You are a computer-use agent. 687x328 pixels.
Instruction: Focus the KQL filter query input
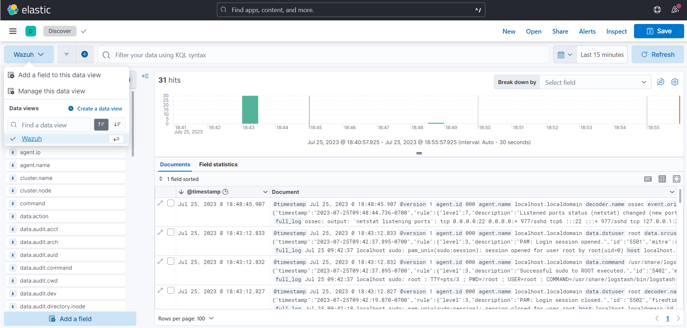pos(322,55)
